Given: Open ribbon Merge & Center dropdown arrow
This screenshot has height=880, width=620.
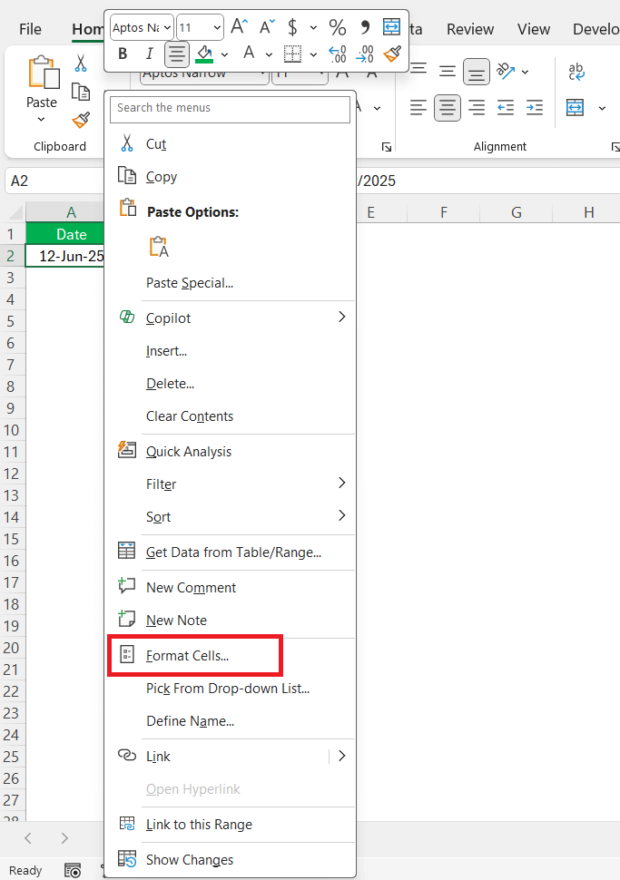Looking at the screenshot, I should tap(602, 108).
